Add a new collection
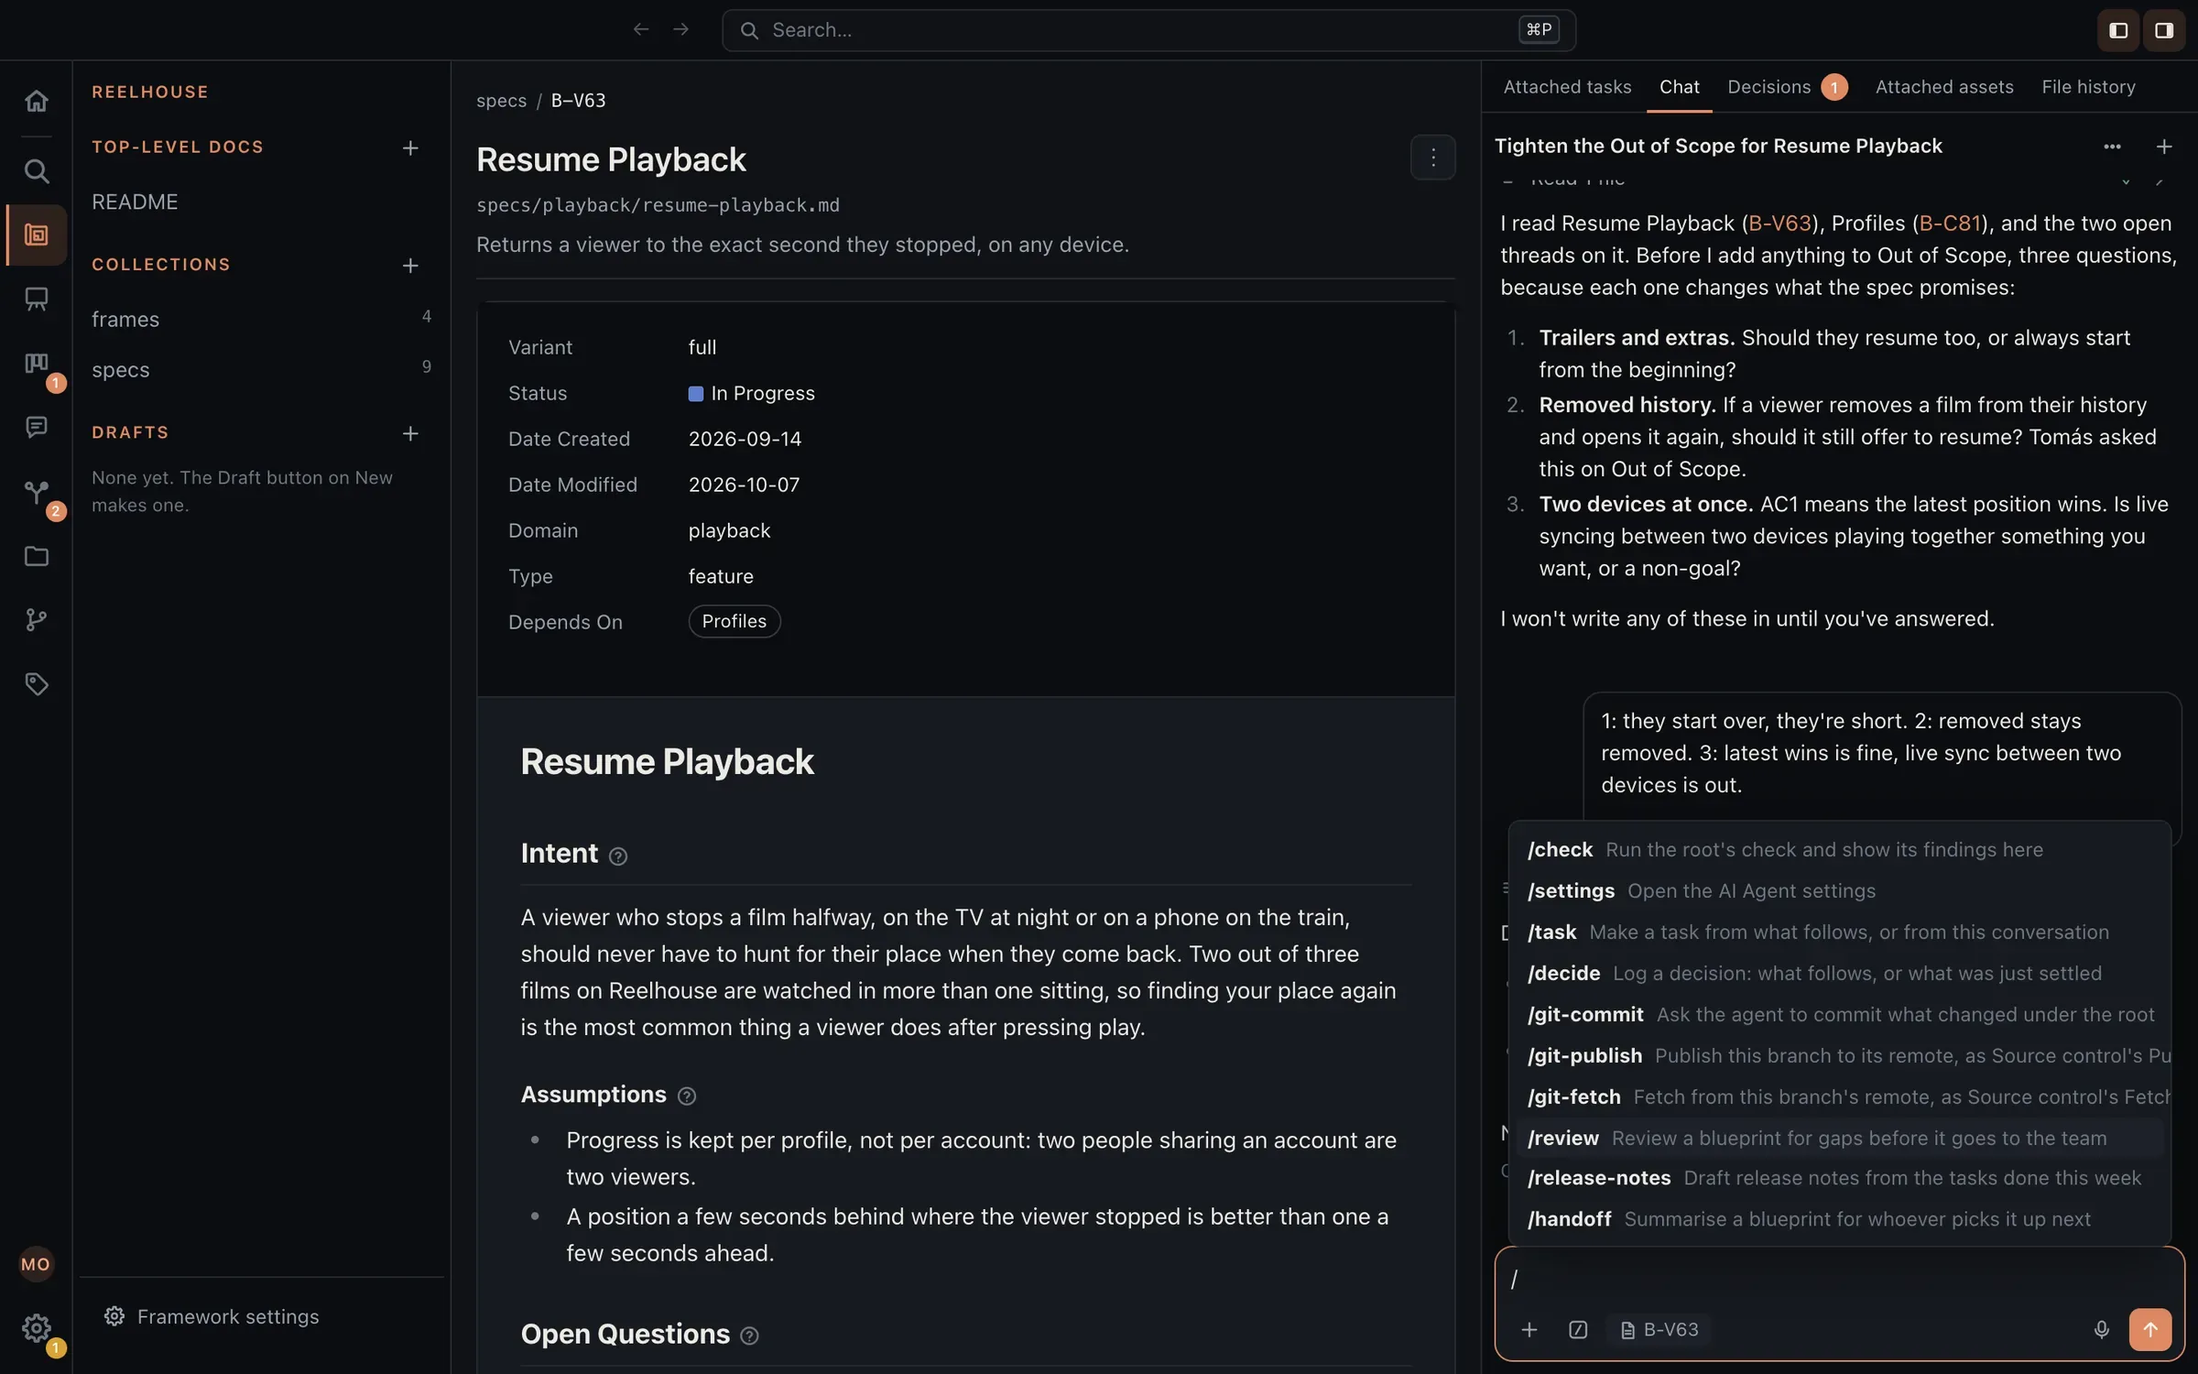 [410, 265]
